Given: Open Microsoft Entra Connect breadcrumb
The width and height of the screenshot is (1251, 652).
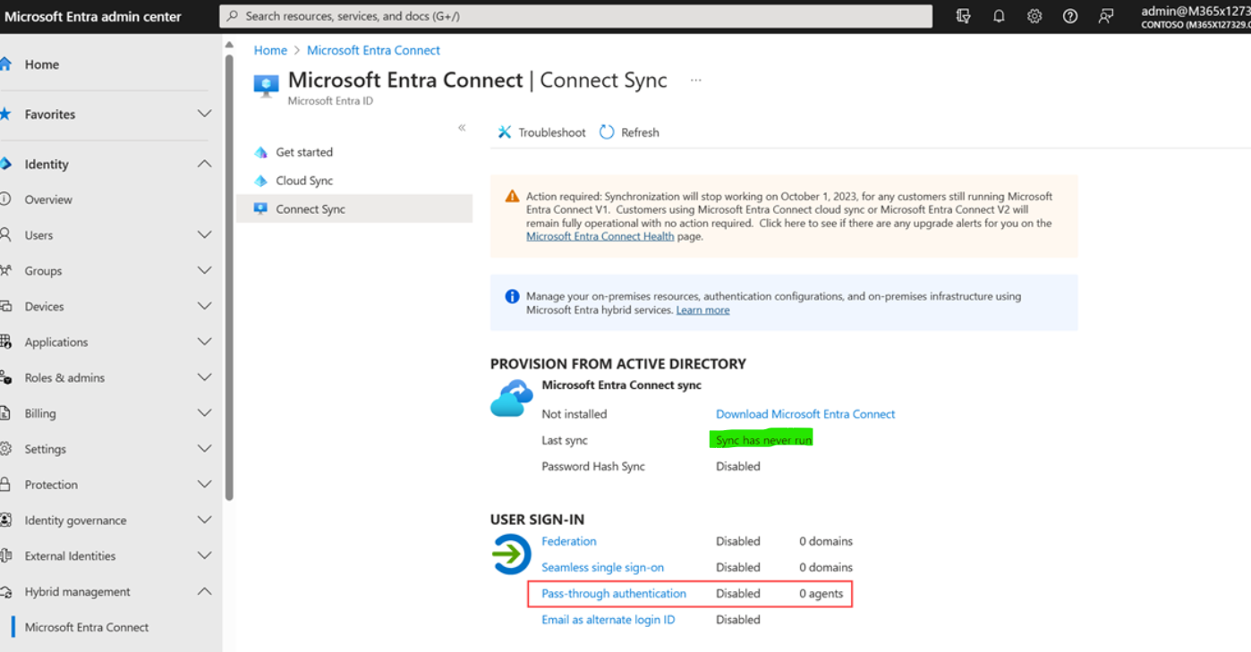Looking at the screenshot, I should (x=373, y=51).
